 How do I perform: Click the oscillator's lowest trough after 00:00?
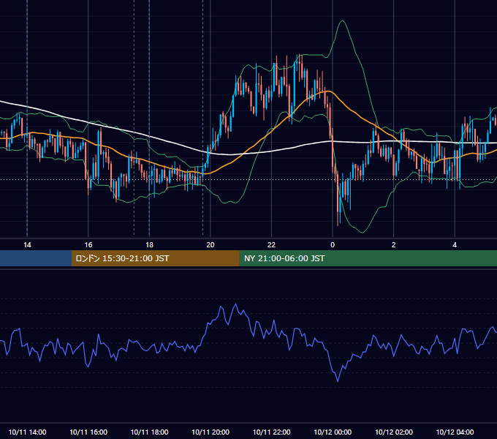pos(338,381)
